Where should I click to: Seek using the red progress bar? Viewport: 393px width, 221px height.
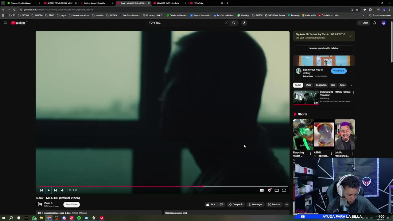click(163, 186)
